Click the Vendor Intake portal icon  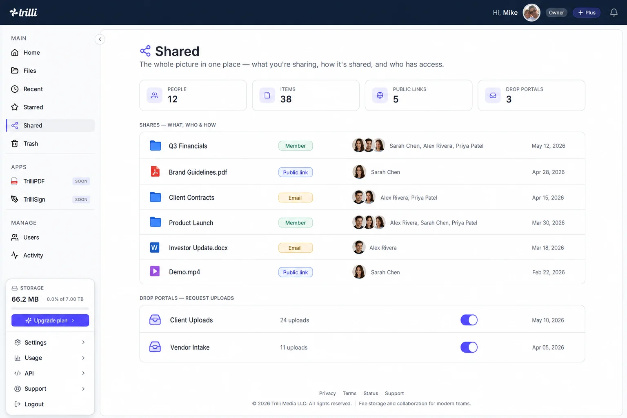pyautogui.click(x=155, y=347)
